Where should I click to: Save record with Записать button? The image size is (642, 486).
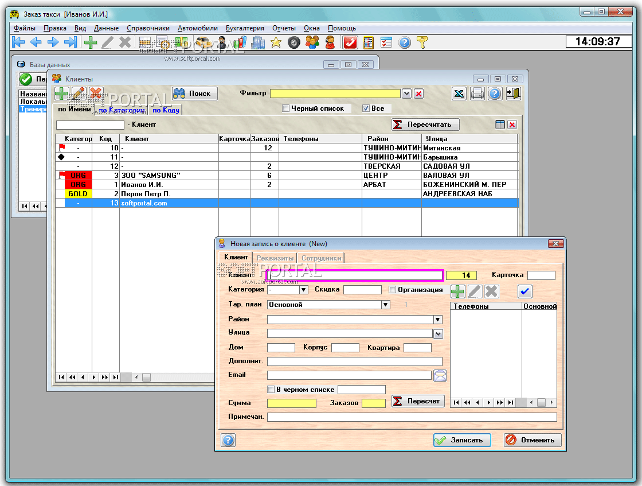pyautogui.click(x=462, y=440)
